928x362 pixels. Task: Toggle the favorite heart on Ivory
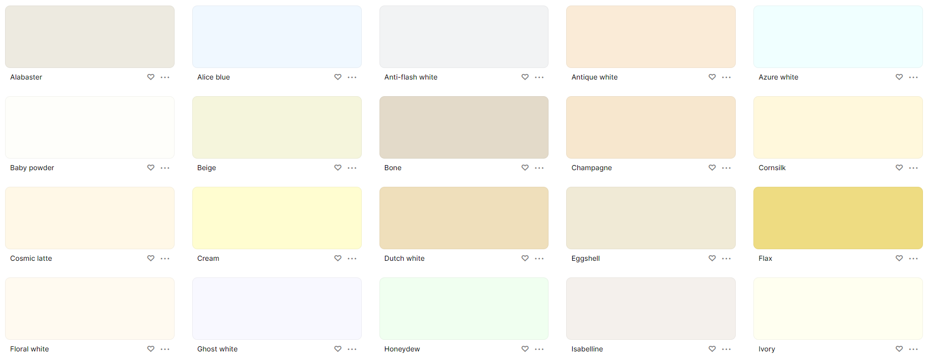pyautogui.click(x=899, y=349)
